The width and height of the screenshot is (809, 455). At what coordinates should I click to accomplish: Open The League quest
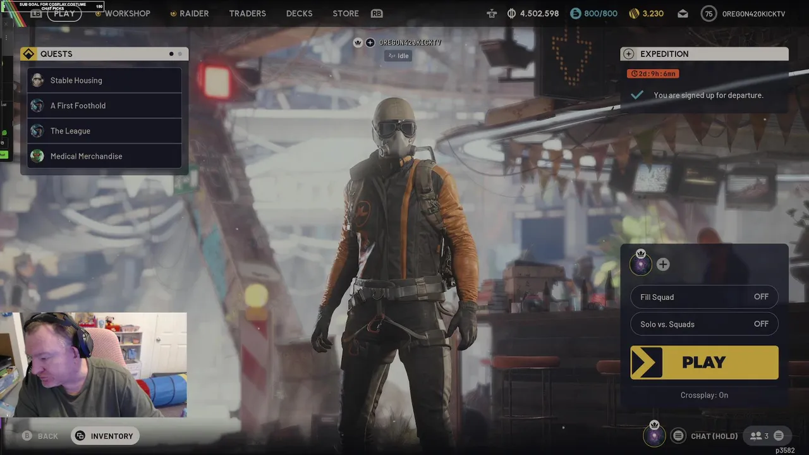coord(104,131)
